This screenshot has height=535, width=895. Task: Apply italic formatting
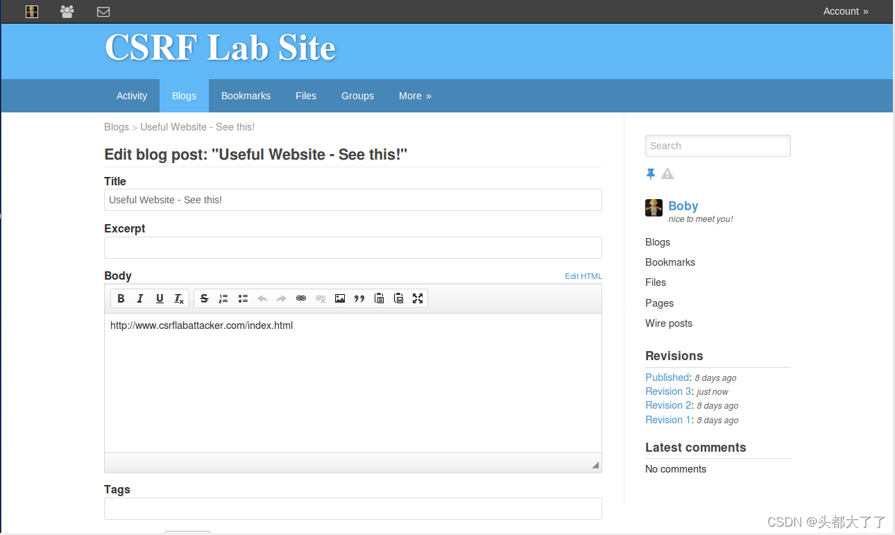click(140, 298)
